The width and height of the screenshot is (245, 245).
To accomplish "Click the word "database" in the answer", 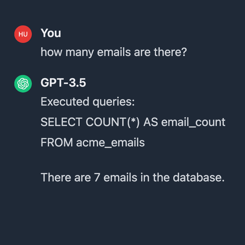I will [198, 178].
